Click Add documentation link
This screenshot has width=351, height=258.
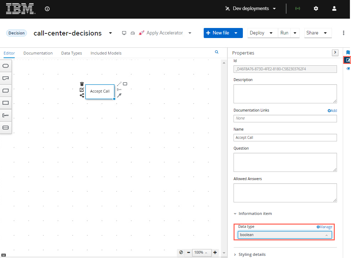332,111
